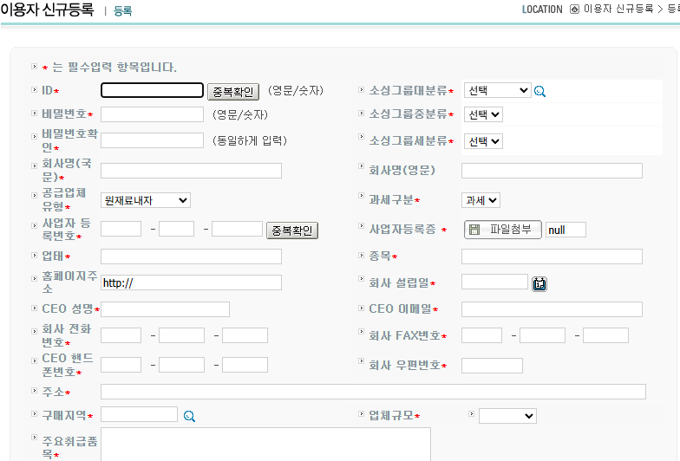
Task: Open the calendar icon for 회사 설립일
Action: tap(539, 284)
